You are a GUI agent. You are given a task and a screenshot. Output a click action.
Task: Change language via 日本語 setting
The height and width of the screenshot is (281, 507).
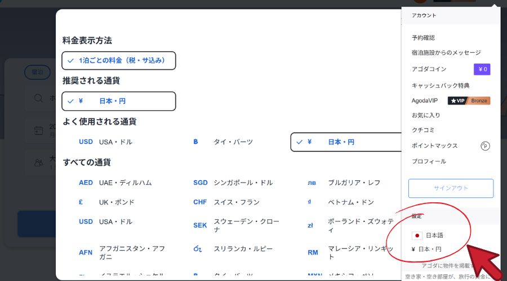tap(427, 235)
